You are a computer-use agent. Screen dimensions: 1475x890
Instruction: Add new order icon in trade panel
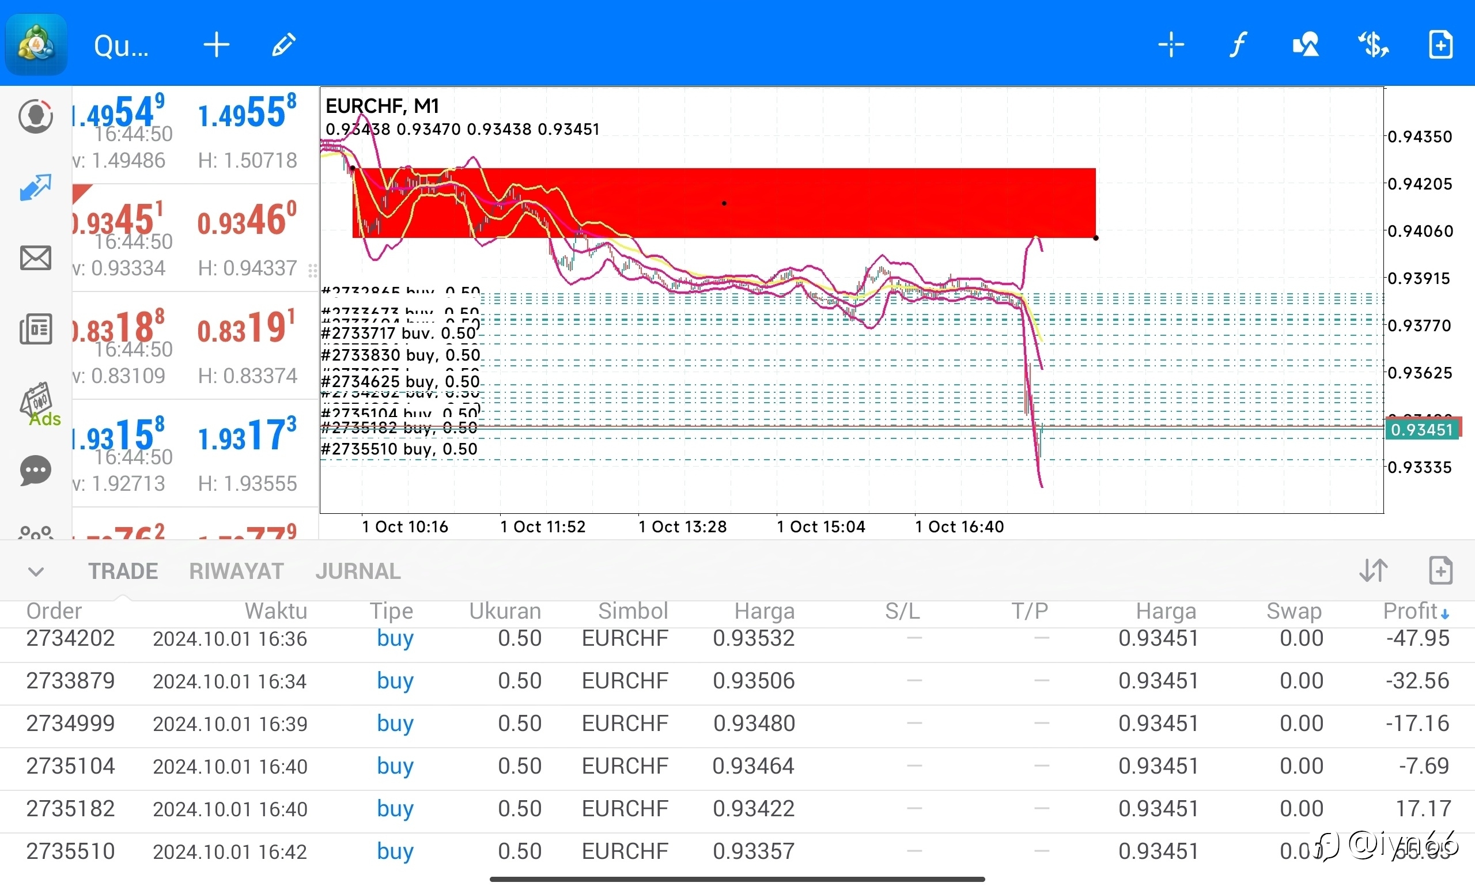(1441, 570)
